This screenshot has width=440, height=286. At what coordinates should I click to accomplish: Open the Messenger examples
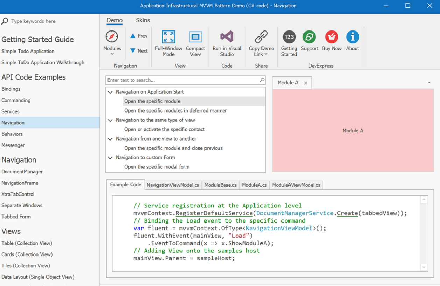pos(13,145)
